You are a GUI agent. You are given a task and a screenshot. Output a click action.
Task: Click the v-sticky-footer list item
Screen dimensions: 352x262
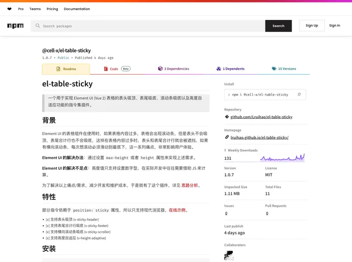coord(77,226)
